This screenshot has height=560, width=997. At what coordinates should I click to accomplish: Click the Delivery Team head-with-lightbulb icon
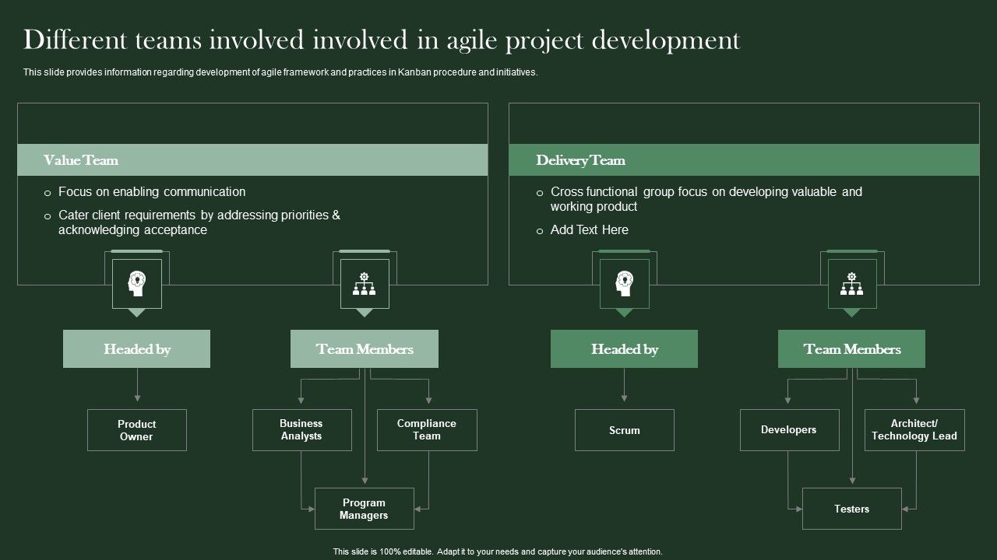(x=624, y=284)
